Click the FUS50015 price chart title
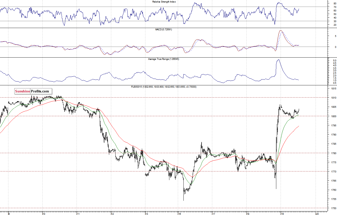The image size is (337, 215). tap(164, 87)
